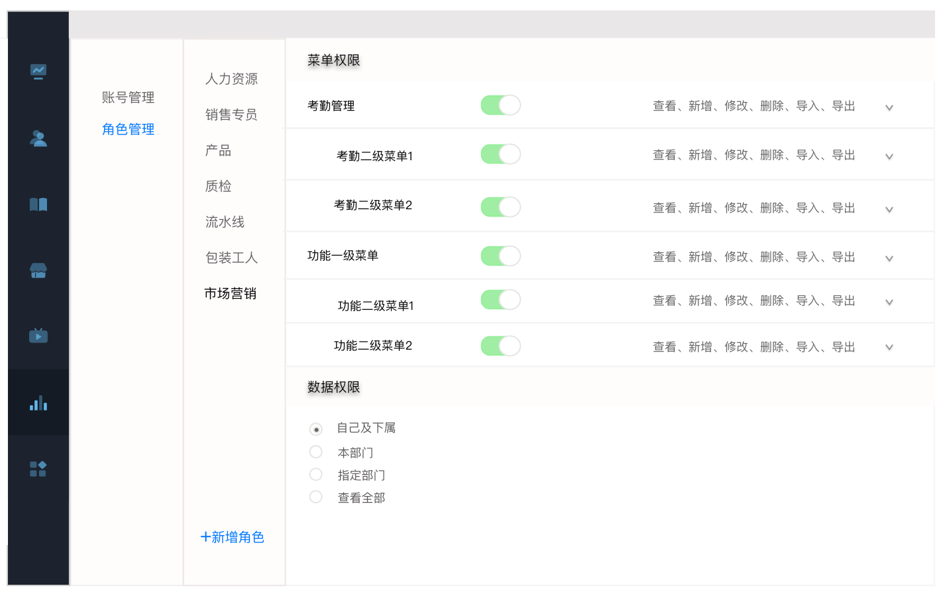Toggle the 考勤管理 permission switch
945x596 pixels.
[x=501, y=105]
